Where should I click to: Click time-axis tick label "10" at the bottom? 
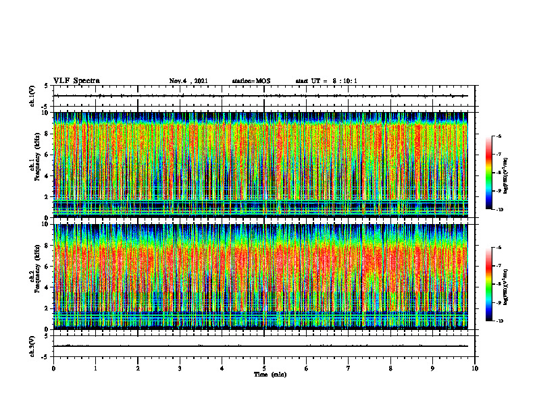point(475,368)
